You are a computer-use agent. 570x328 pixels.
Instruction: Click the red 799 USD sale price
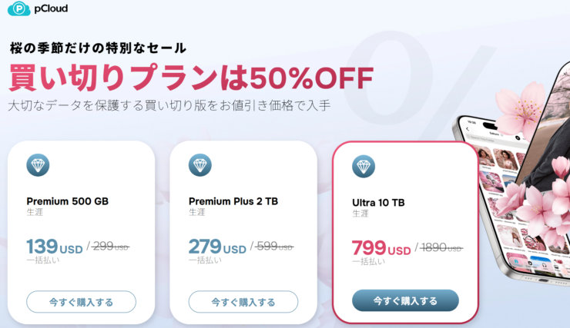[381, 249]
